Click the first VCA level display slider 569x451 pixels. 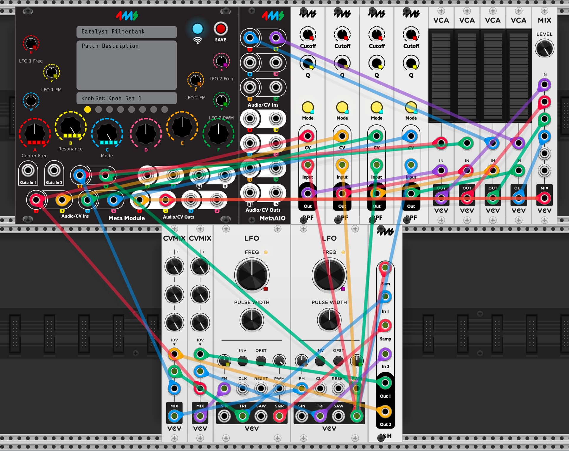[441, 76]
